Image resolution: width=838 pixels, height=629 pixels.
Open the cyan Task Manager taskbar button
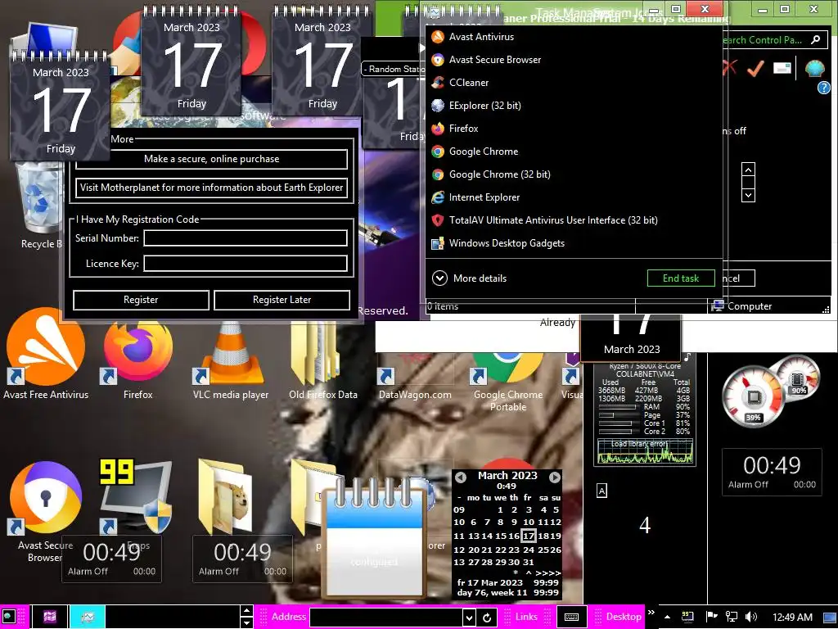(x=87, y=617)
